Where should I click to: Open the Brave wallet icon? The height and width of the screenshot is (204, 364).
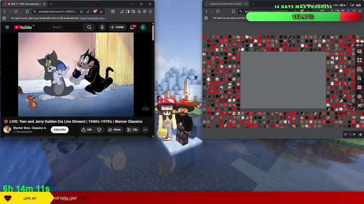pos(133,12)
